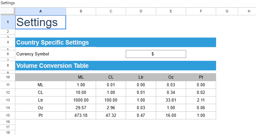Select the 16.00 cell in Pt row

(171, 115)
